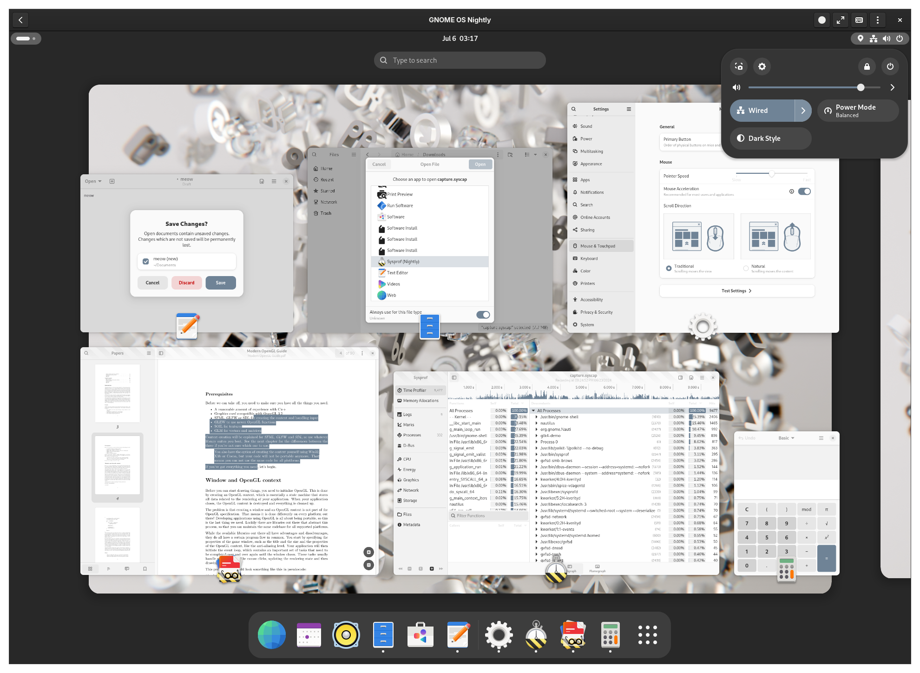Toggle Mouse Acceleration switch
This screenshot has height=673, width=920.
pos(804,191)
